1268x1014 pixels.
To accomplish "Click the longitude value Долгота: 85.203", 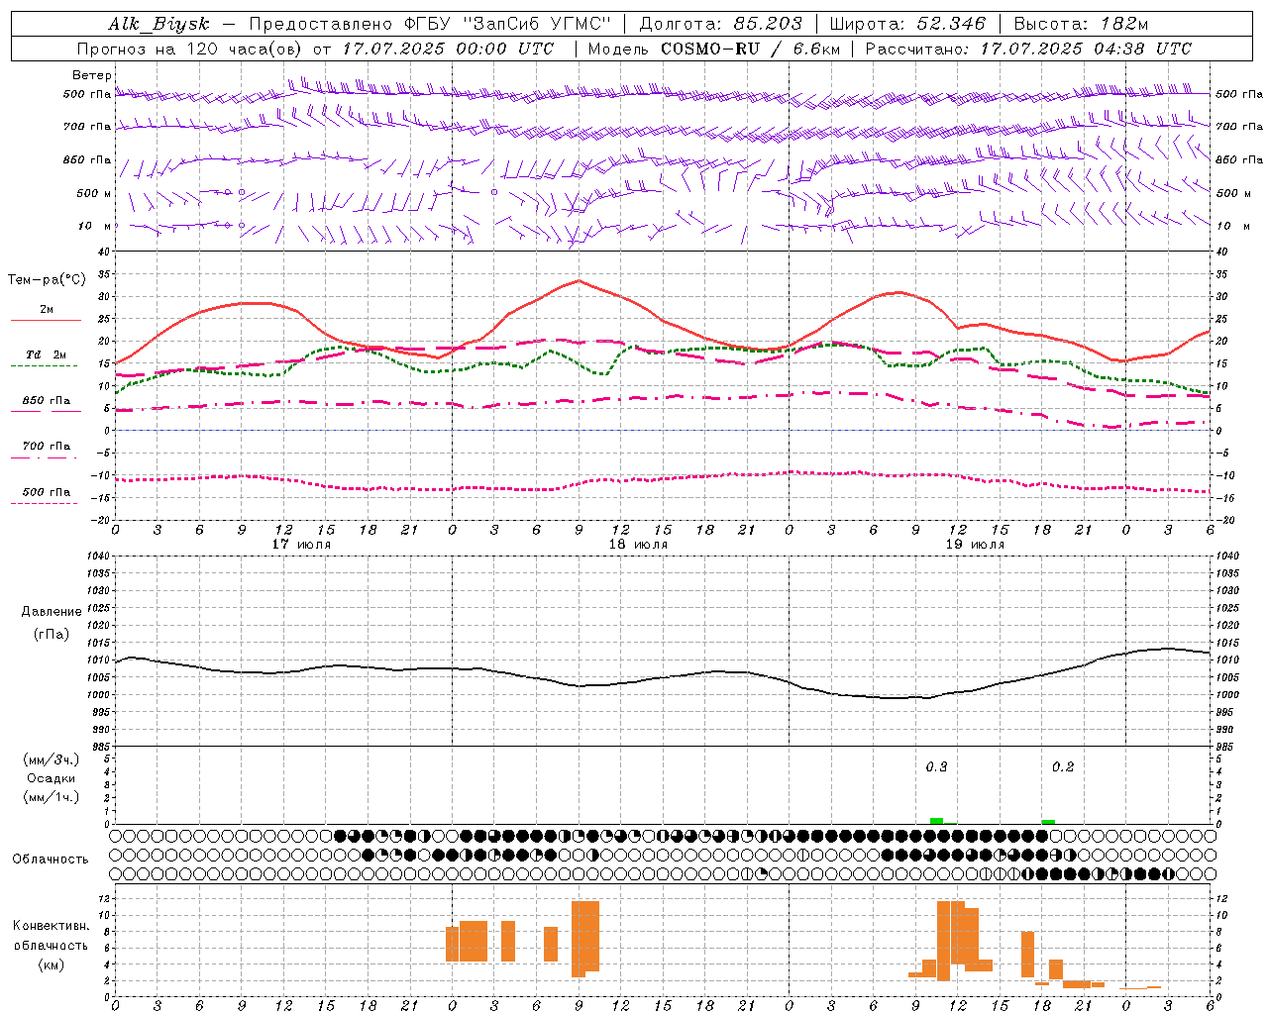I will (x=721, y=24).
